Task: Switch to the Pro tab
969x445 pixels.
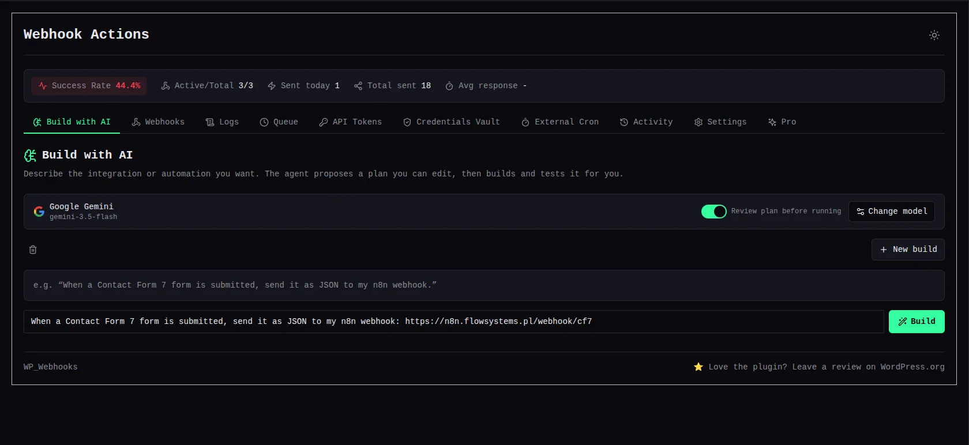Action: click(782, 122)
